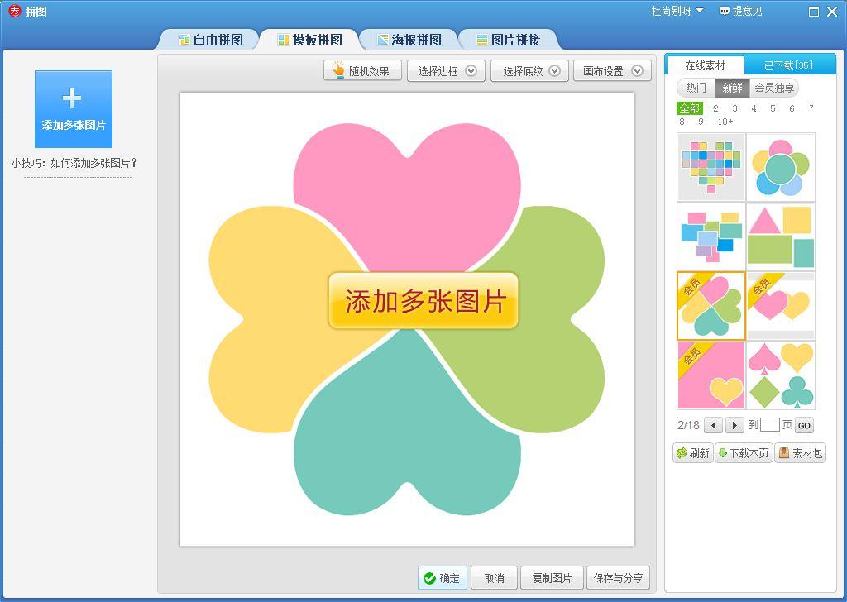Click the large plus icon to add pictures
847x602 pixels.
tap(72, 98)
